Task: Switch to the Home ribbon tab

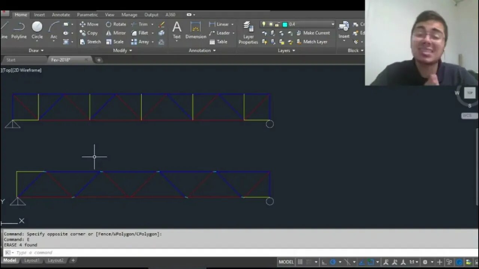Action: 21,15
